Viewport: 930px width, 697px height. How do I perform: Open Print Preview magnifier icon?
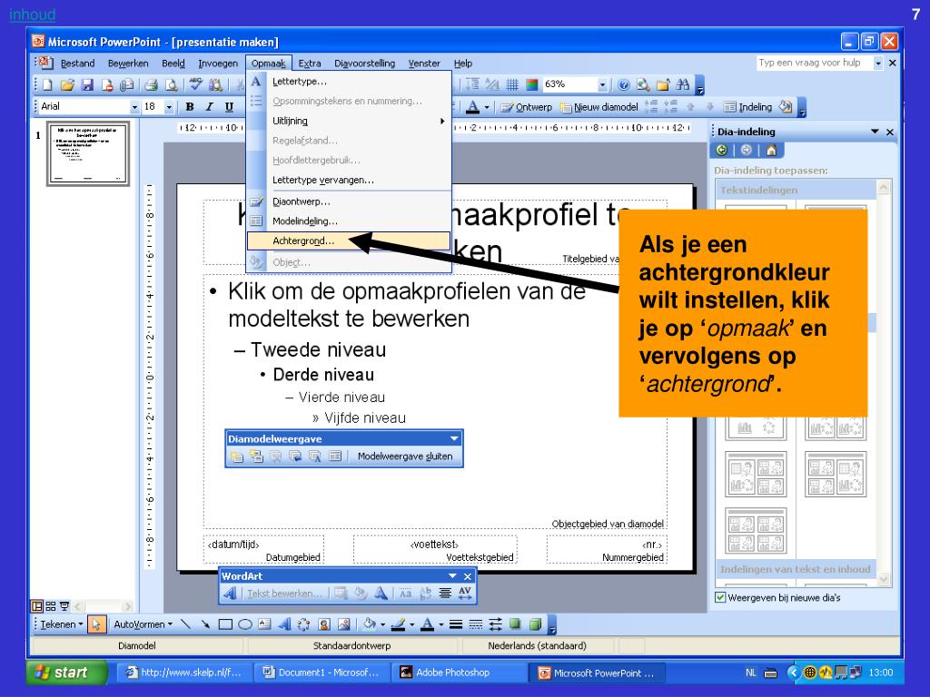172,85
